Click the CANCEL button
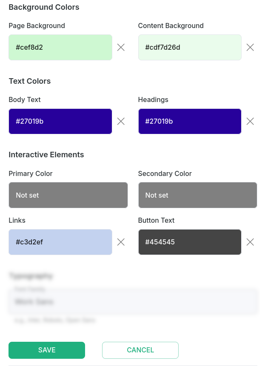This screenshot has height=366, width=262. 140,350
